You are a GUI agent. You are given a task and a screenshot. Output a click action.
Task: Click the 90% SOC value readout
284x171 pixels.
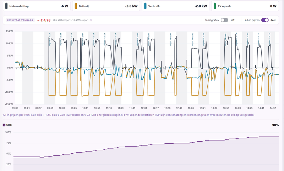click(275, 125)
